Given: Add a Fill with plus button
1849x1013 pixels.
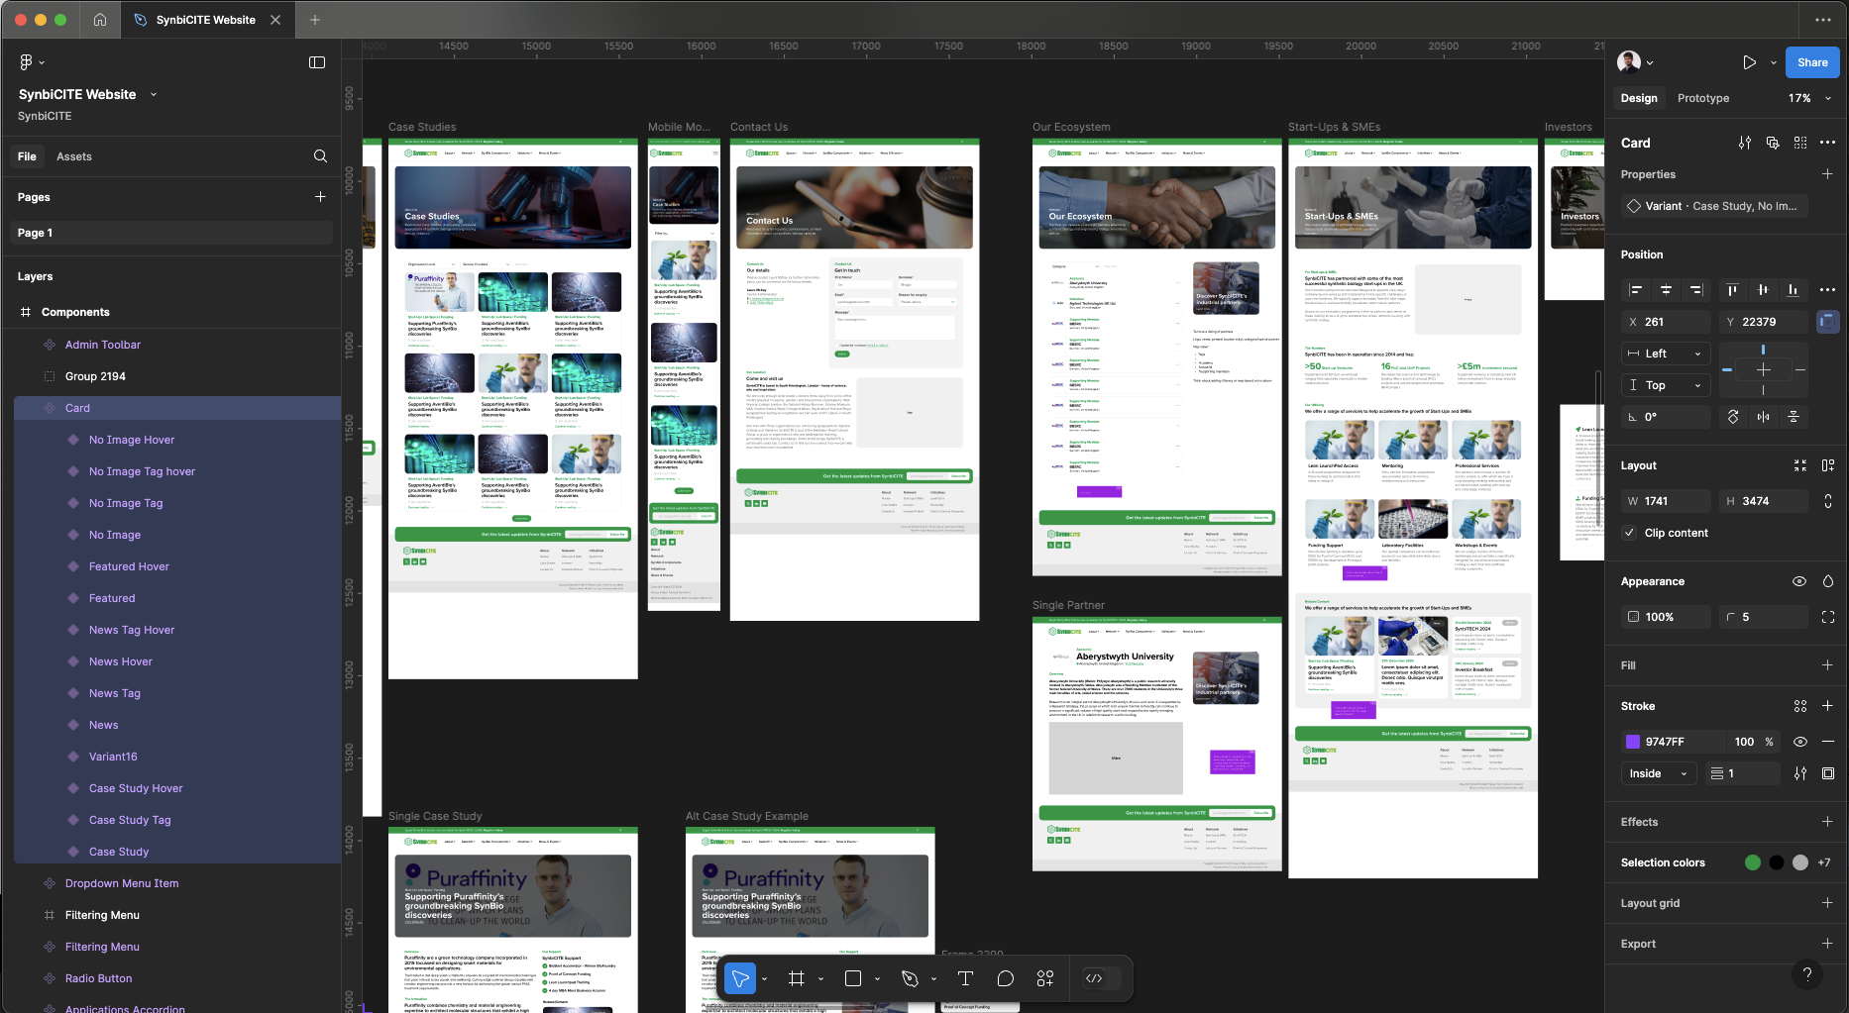Looking at the screenshot, I should pyautogui.click(x=1828, y=665).
